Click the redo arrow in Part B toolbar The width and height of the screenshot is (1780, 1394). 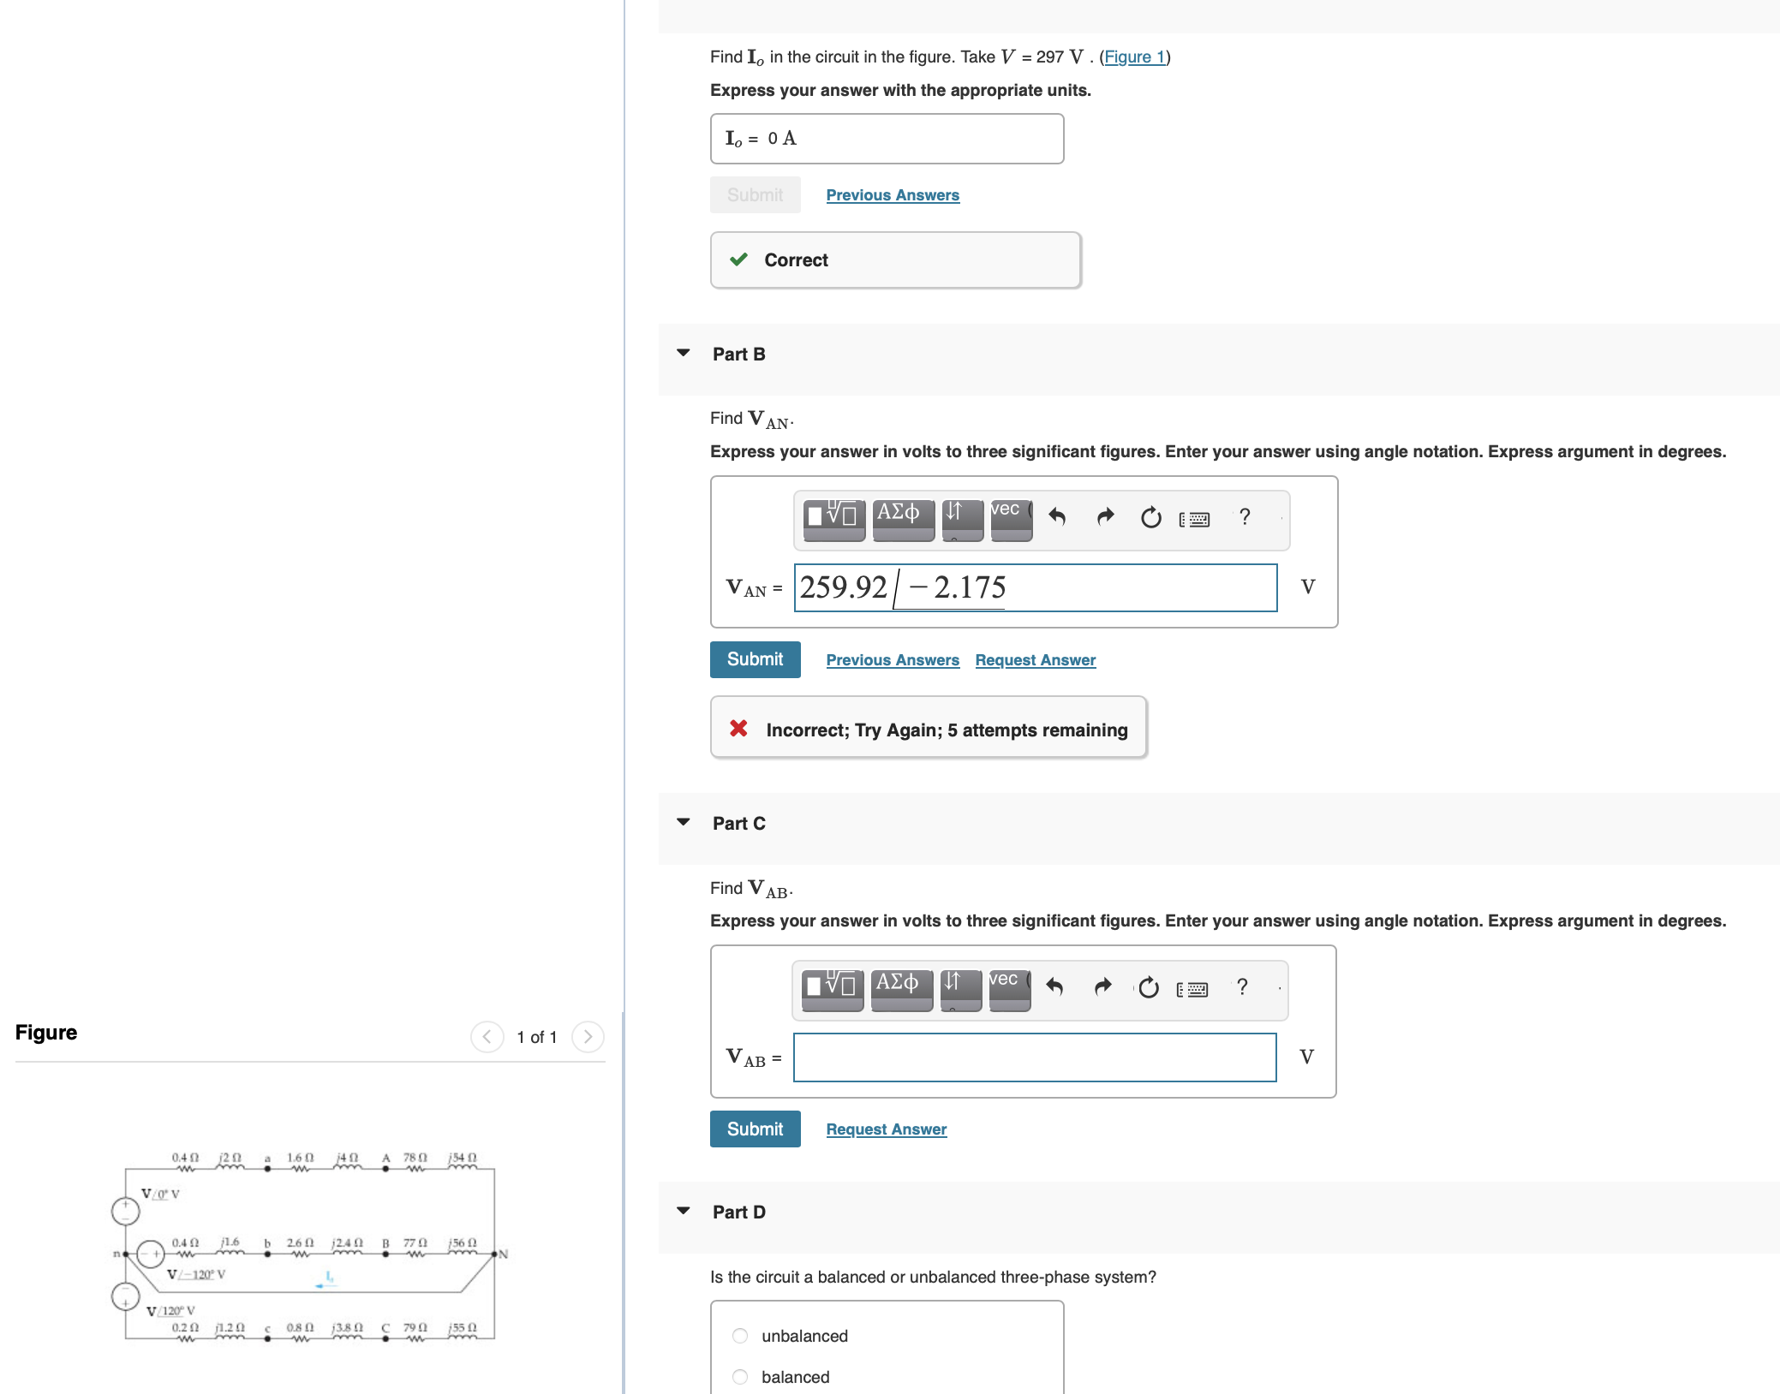tap(1105, 517)
